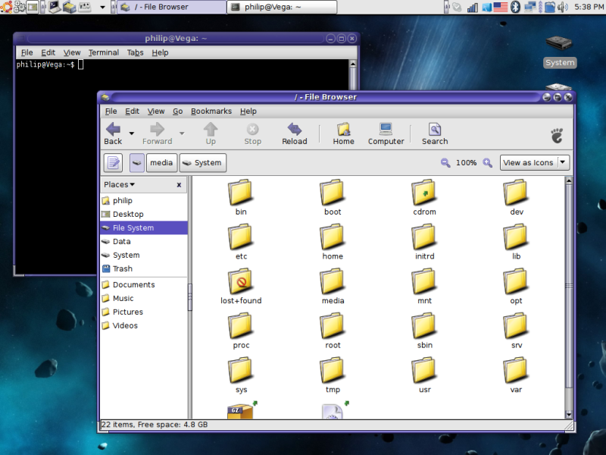
Task: Select the media folder icon
Action: 332,281
